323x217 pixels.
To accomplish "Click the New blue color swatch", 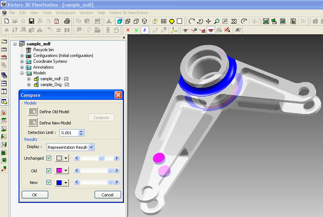I will coord(59,183).
